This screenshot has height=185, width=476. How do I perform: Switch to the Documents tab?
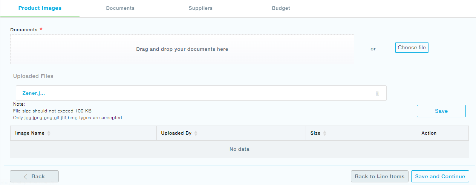[x=120, y=8]
